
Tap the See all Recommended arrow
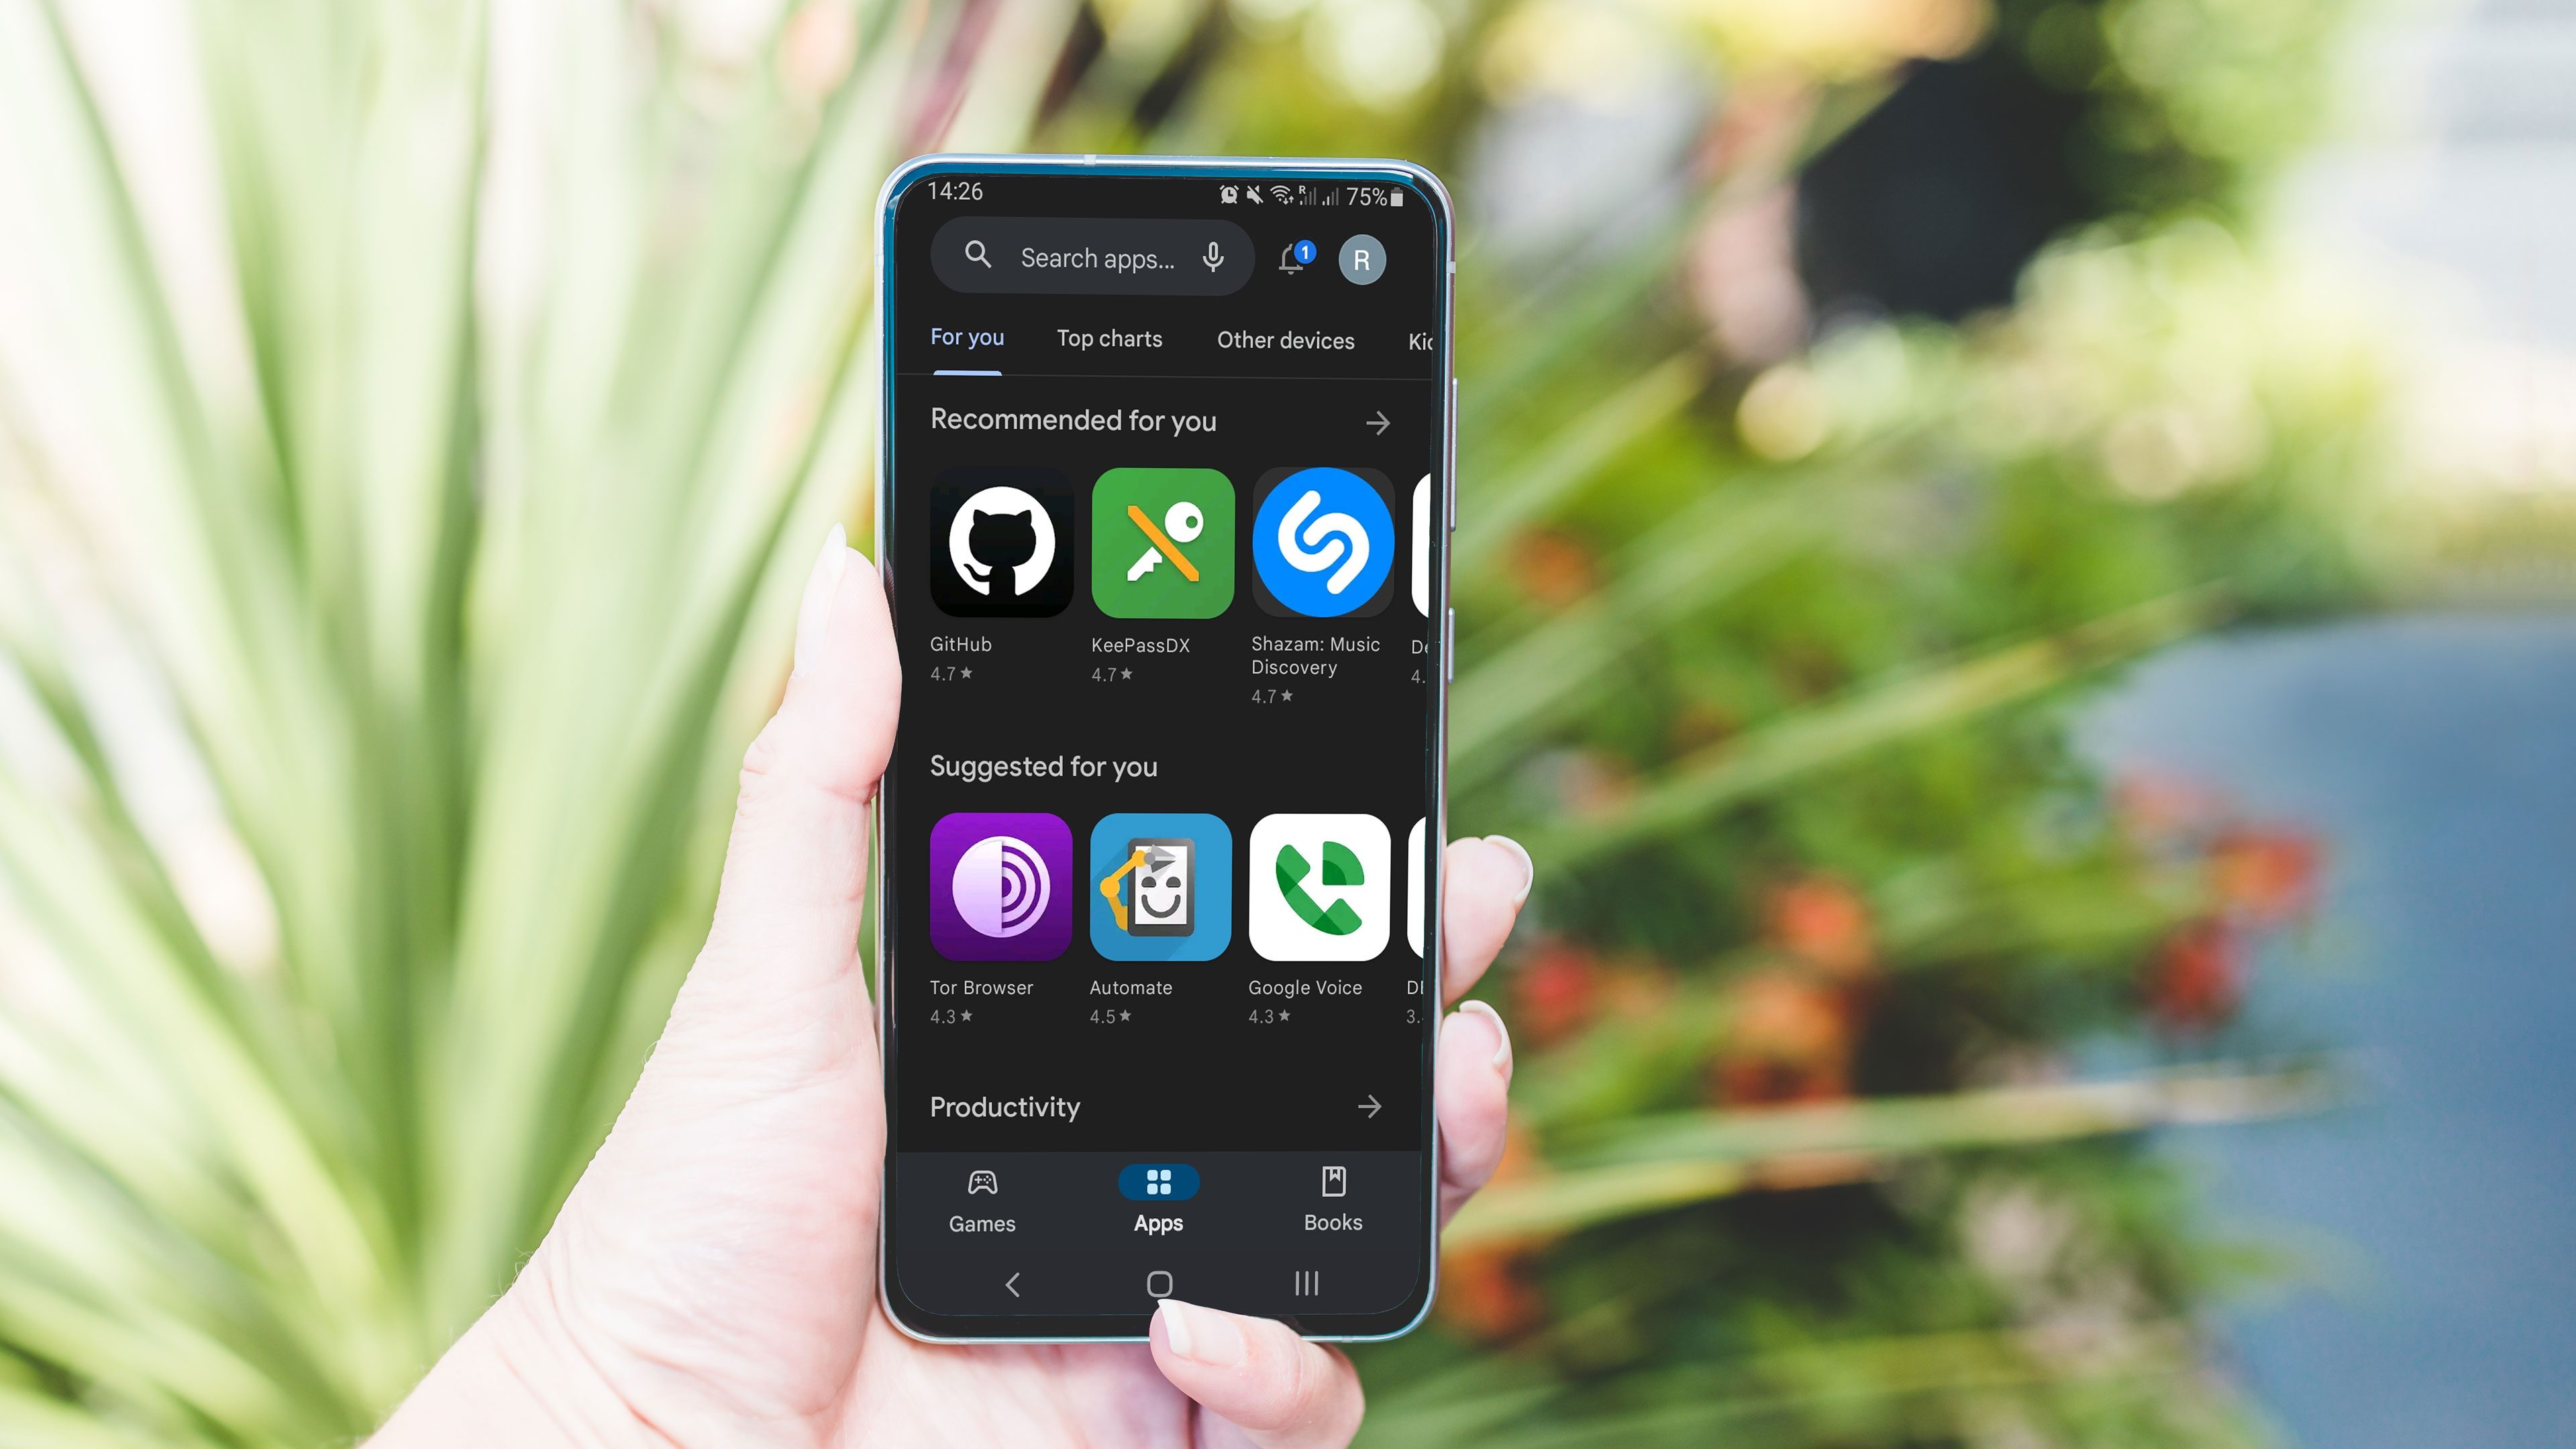(x=1378, y=423)
